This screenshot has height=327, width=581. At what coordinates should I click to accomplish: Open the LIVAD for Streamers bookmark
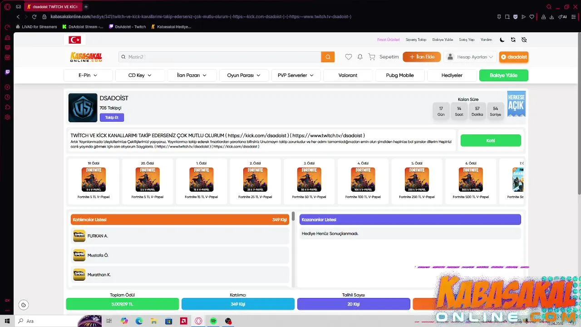[x=36, y=27]
